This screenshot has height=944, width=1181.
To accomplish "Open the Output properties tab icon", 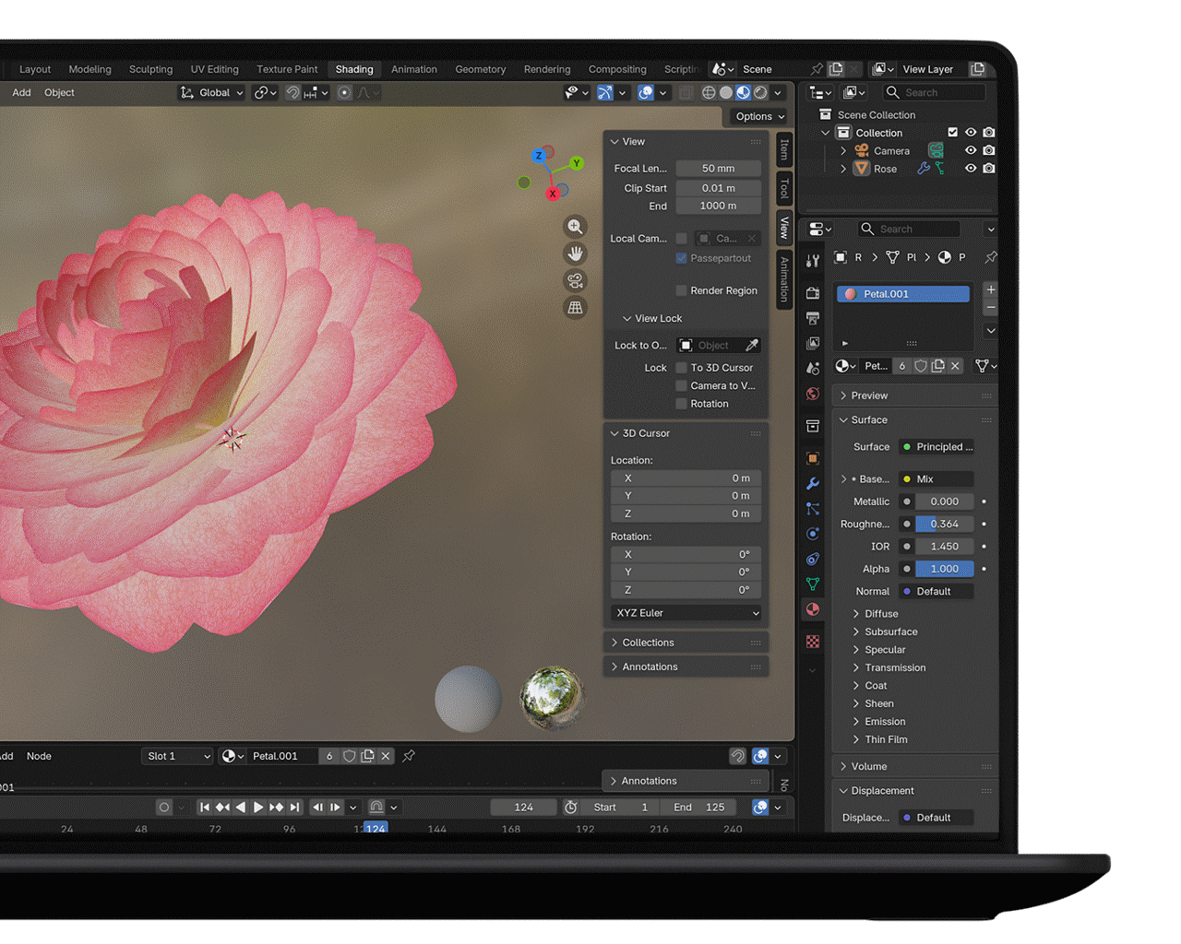I will click(x=813, y=318).
